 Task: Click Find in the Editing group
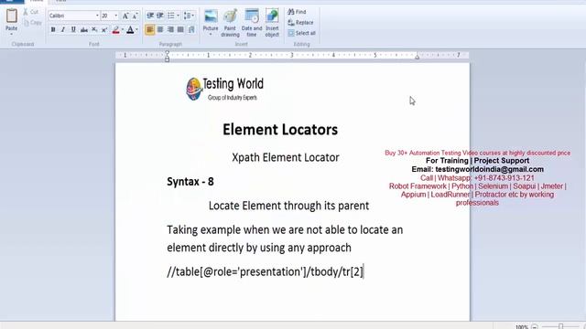[x=297, y=12]
